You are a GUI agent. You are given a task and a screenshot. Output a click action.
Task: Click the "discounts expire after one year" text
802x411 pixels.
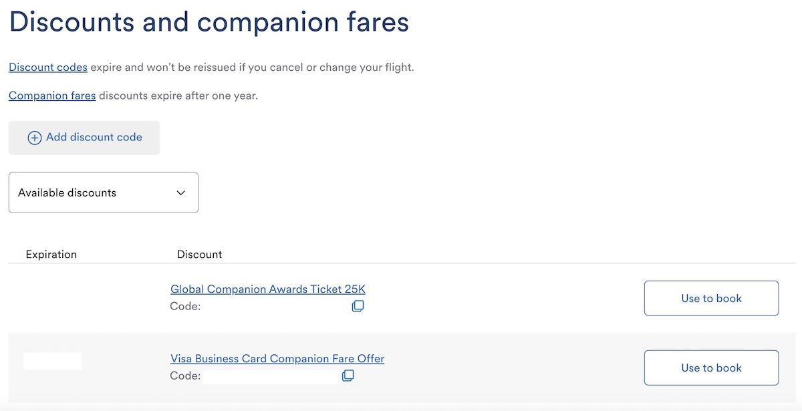(x=178, y=96)
